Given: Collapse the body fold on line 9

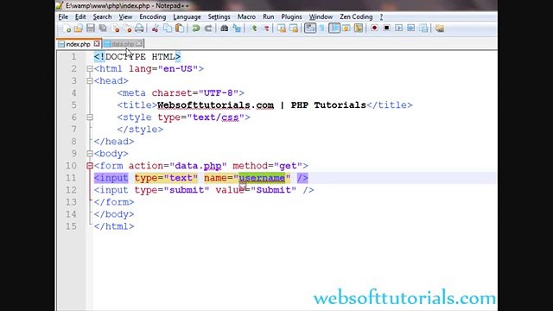Looking at the screenshot, I should pyautogui.click(x=90, y=154).
